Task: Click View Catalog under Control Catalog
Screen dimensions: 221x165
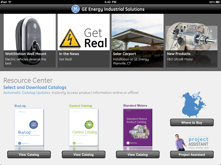Action: click(83, 155)
